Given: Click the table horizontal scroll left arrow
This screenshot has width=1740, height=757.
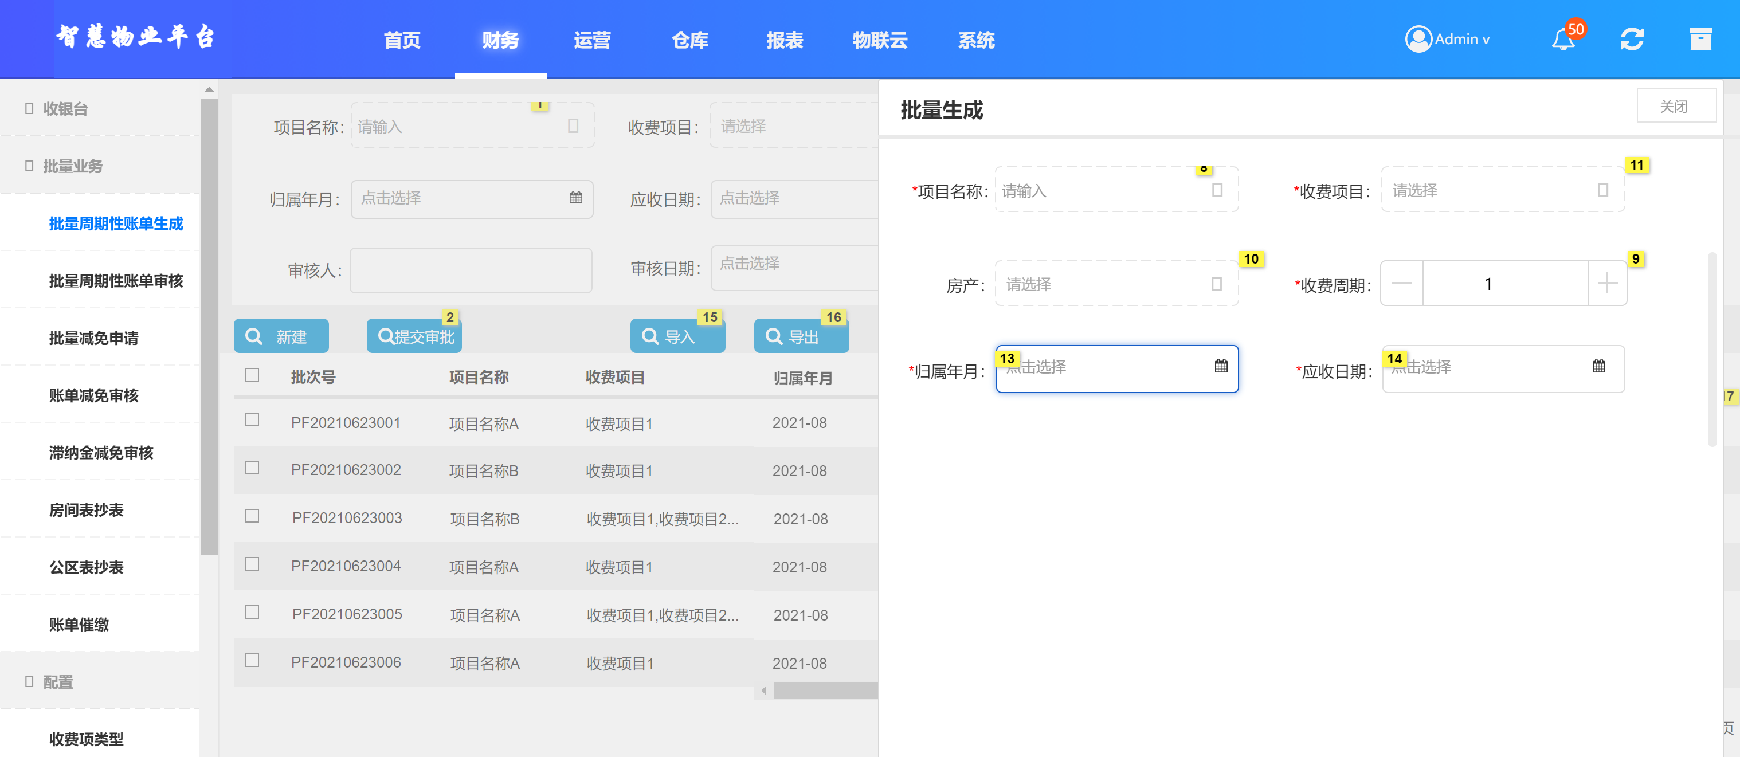Looking at the screenshot, I should pos(764,690).
